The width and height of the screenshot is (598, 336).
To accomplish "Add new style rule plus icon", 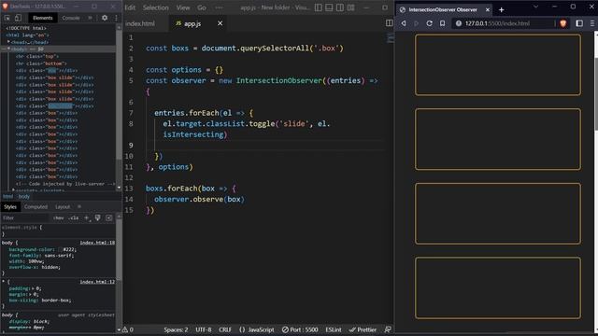I will pos(87,217).
